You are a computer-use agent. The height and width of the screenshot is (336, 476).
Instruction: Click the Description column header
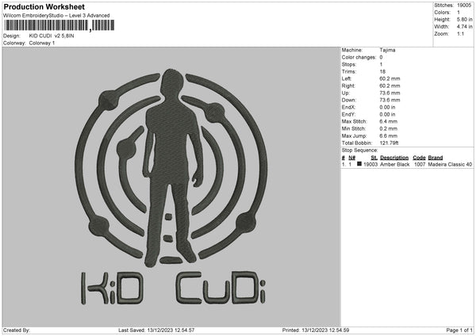[394, 158]
